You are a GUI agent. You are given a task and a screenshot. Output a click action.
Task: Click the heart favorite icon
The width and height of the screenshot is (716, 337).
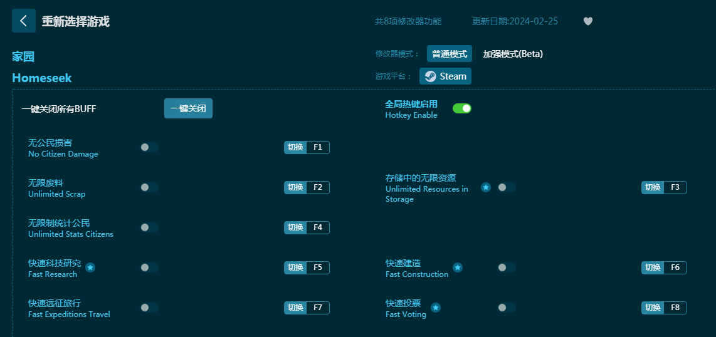pyautogui.click(x=587, y=21)
